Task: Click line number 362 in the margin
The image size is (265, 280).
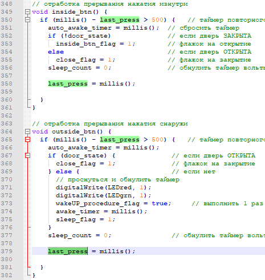Action: click(7, 116)
